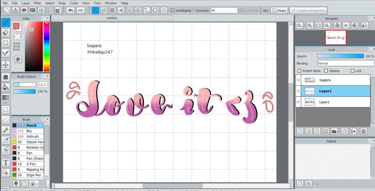This screenshot has height=191, width=375.
Task: Select the Eraser tool
Action: pyautogui.click(x=6, y=33)
